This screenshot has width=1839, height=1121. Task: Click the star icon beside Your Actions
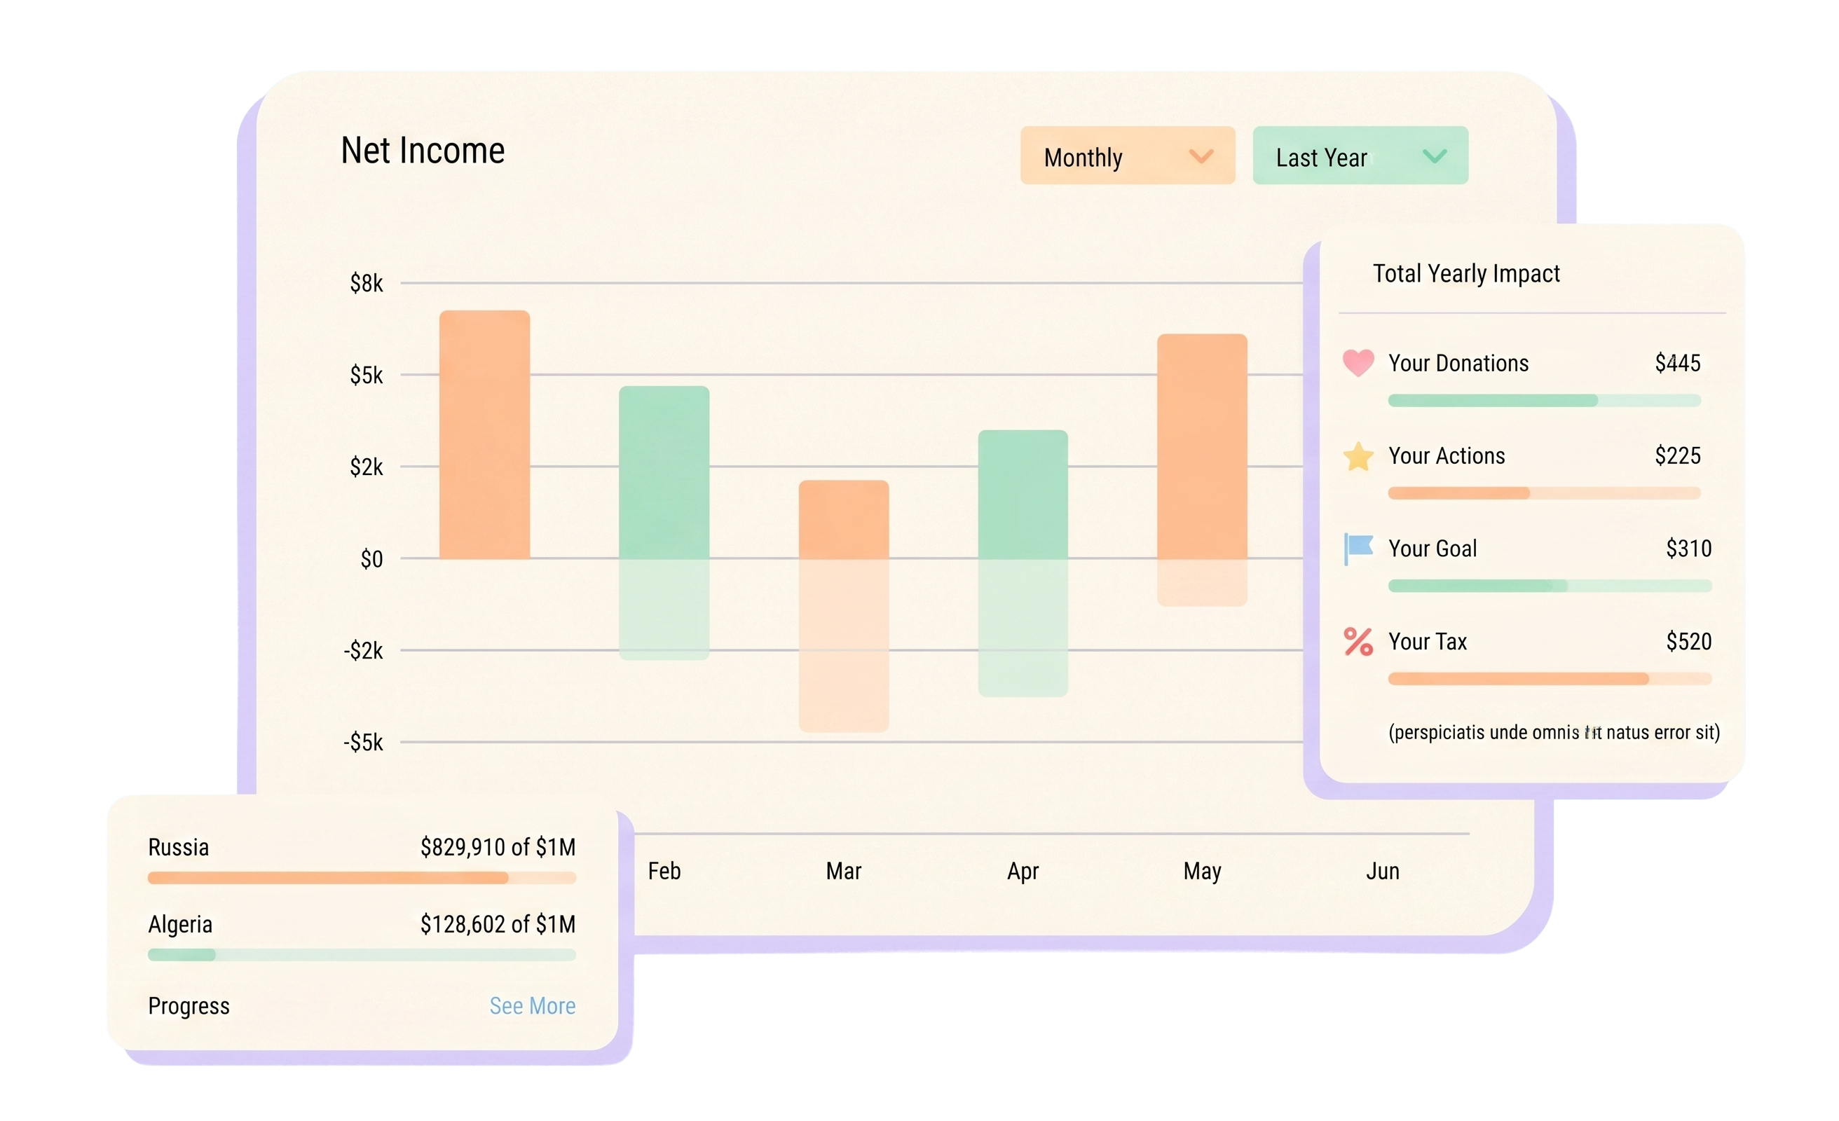[1358, 456]
